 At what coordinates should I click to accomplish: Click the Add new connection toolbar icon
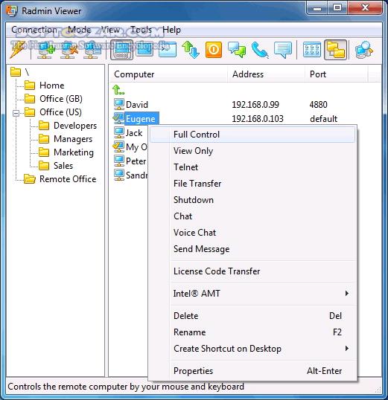pyautogui.click(x=45, y=50)
